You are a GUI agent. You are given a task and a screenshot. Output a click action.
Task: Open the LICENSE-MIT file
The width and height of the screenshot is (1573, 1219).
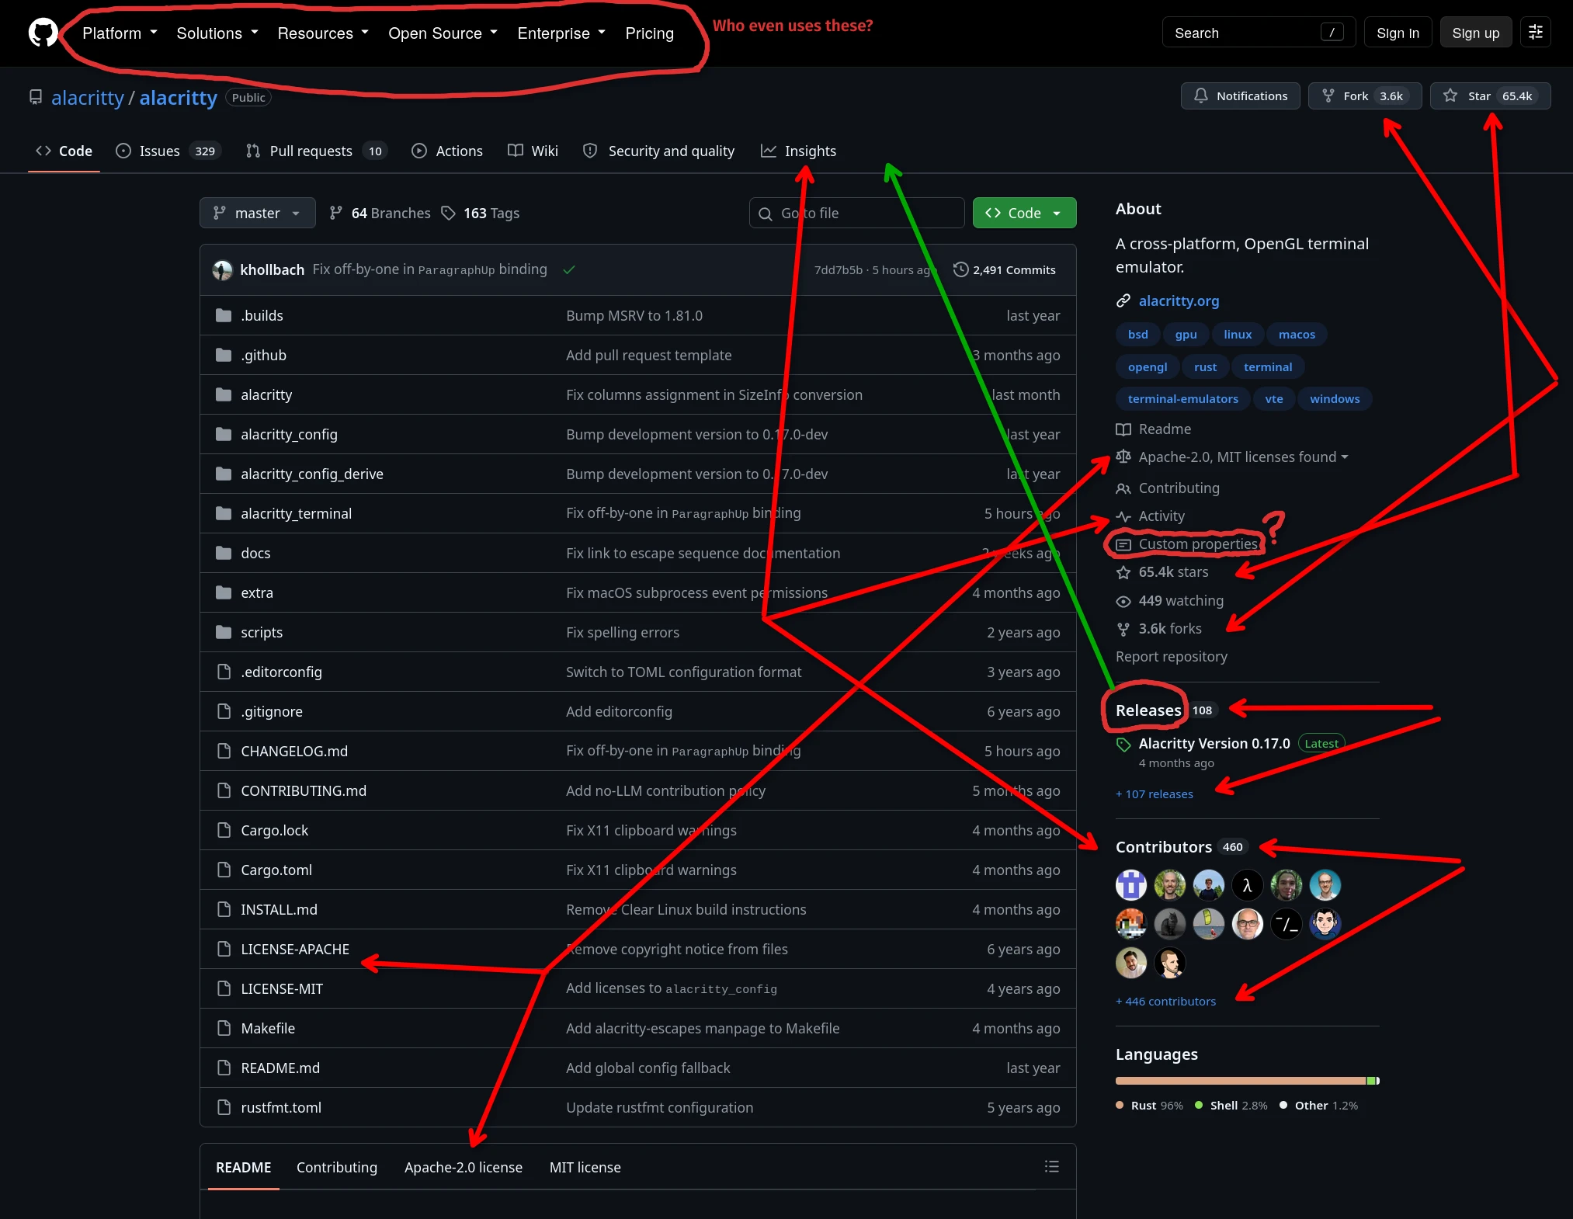282,988
